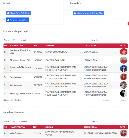Sort Peserta table by NAMA PEGAWAI

pos(18,46)
